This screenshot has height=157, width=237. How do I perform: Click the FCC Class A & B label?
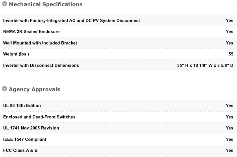pos(20,150)
